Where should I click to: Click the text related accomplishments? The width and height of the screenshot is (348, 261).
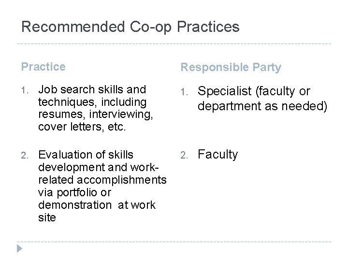coord(102,180)
